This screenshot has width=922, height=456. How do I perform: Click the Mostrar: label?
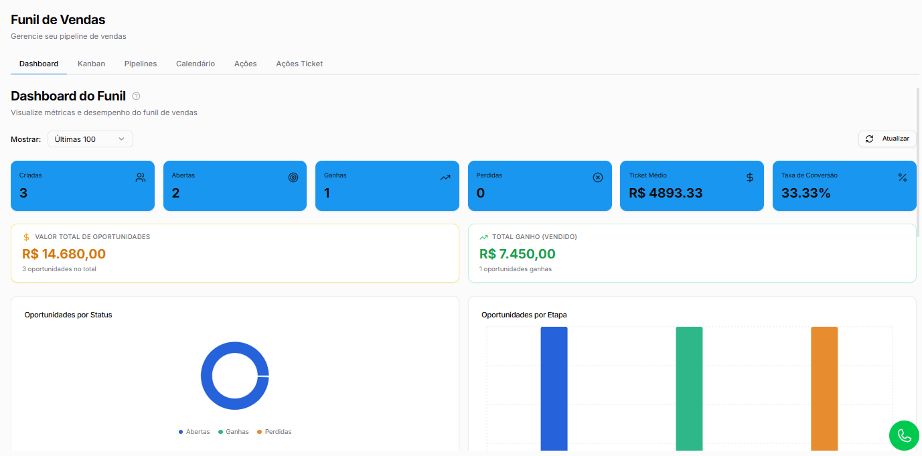pyautogui.click(x=26, y=139)
